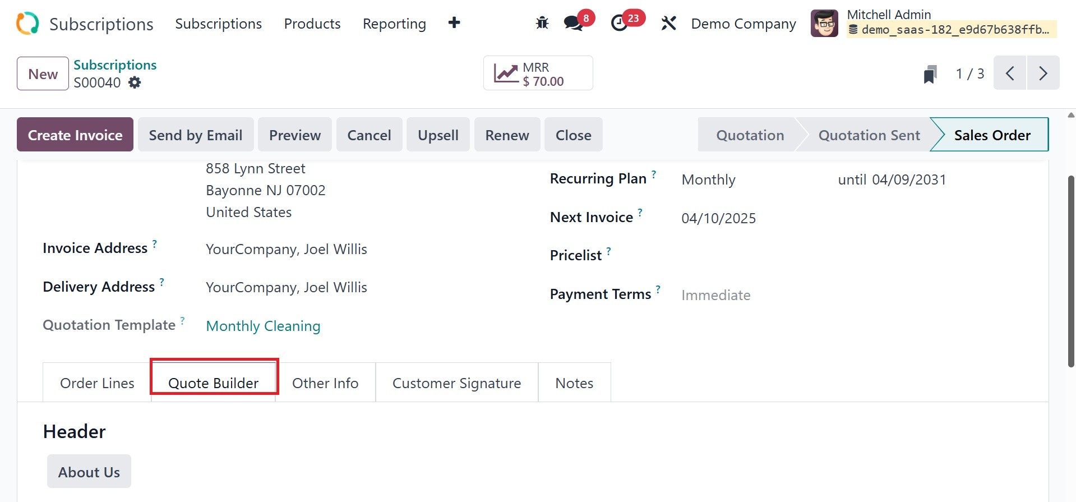
Task: Open the Products menu
Action: tap(312, 24)
